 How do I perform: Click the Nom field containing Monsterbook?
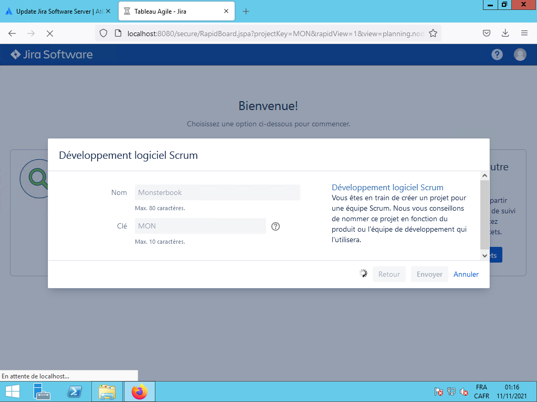(x=217, y=192)
